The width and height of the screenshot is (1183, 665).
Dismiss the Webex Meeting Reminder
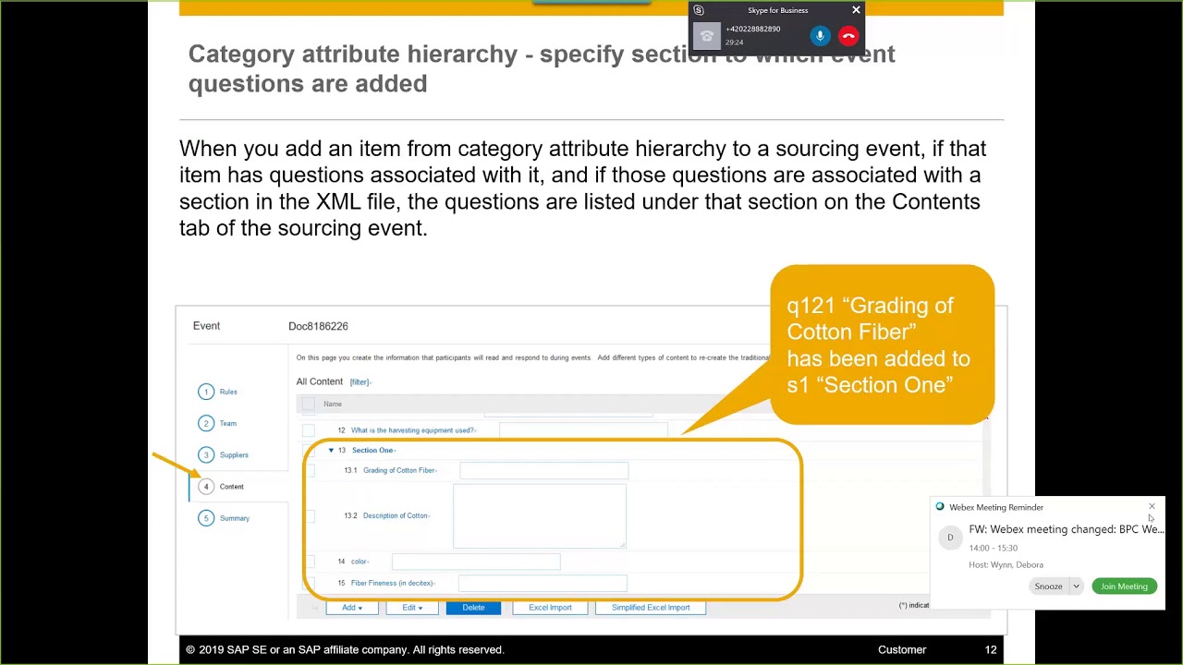[1152, 506]
